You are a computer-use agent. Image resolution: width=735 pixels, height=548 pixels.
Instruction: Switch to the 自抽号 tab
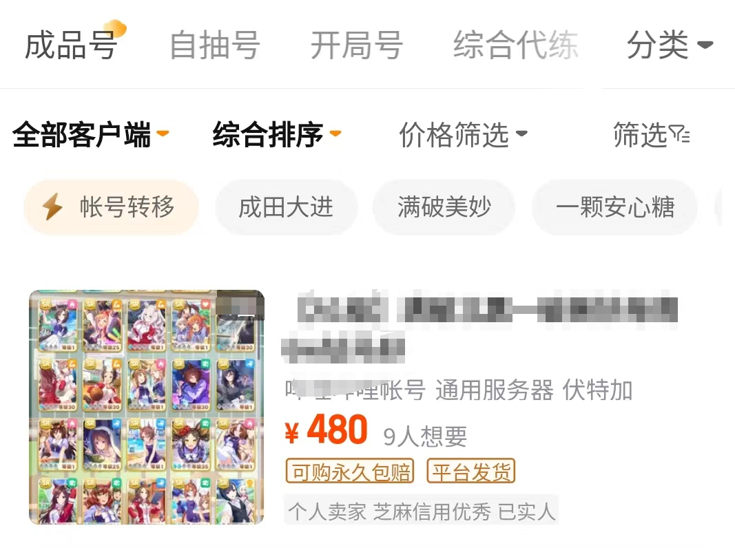(215, 45)
